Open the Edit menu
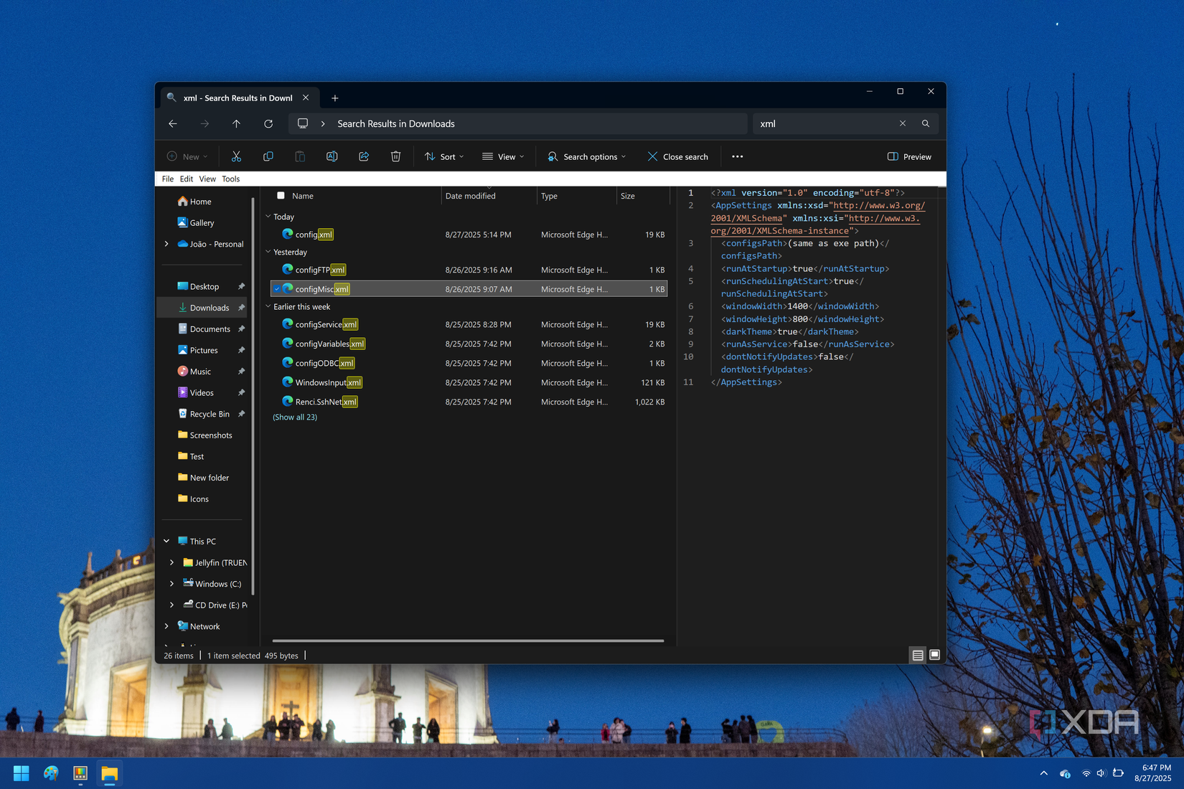 click(x=186, y=179)
